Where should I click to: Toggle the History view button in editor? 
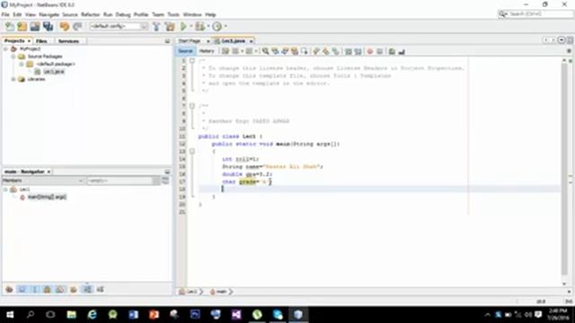[207, 51]
